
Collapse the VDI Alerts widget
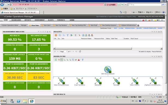click(152, 32)
